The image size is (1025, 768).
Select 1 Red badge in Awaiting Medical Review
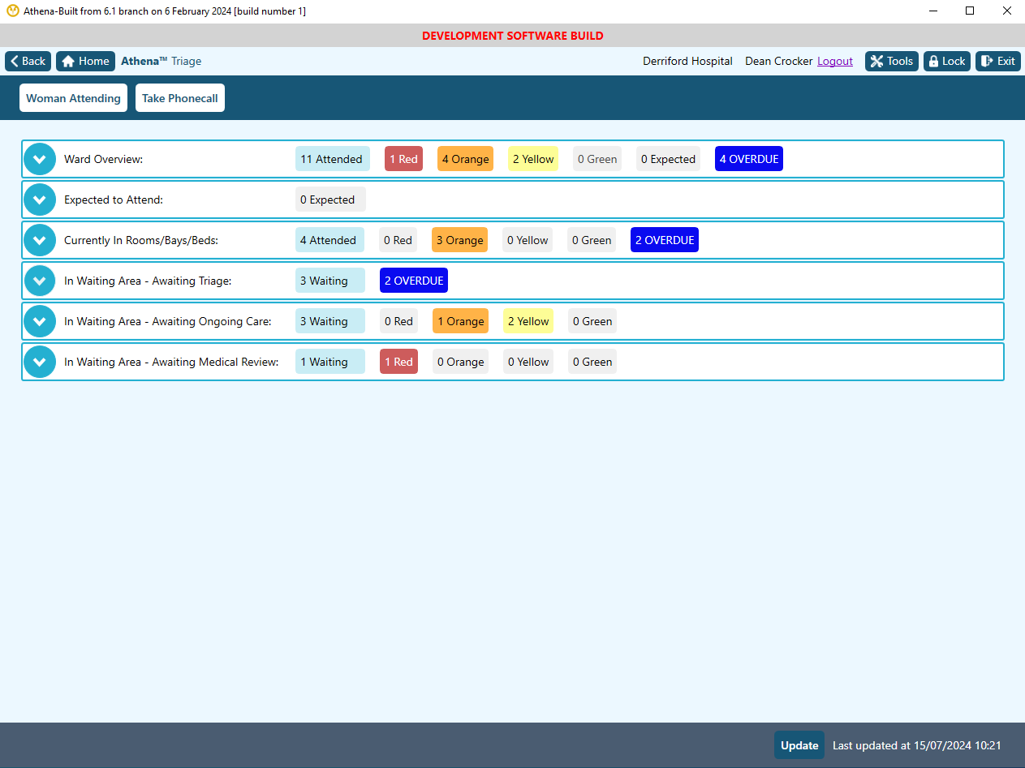tap(398, 362)
